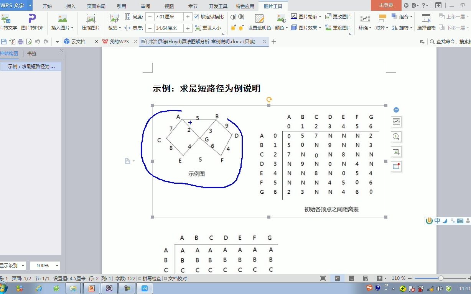Click the 插入图片 icon
This screenshot has width=471, height=294.
click(x=62, y=21)
